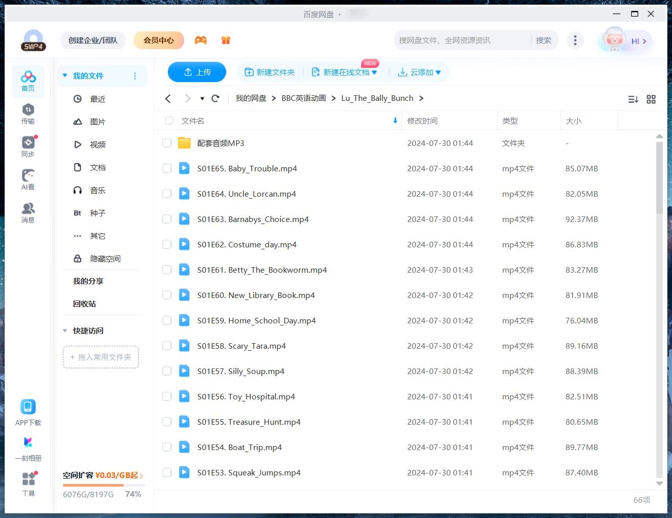Viewport: 672px width, 518px height.
Task: Click the game controller icon in header
Action: (x=201, y=40)
